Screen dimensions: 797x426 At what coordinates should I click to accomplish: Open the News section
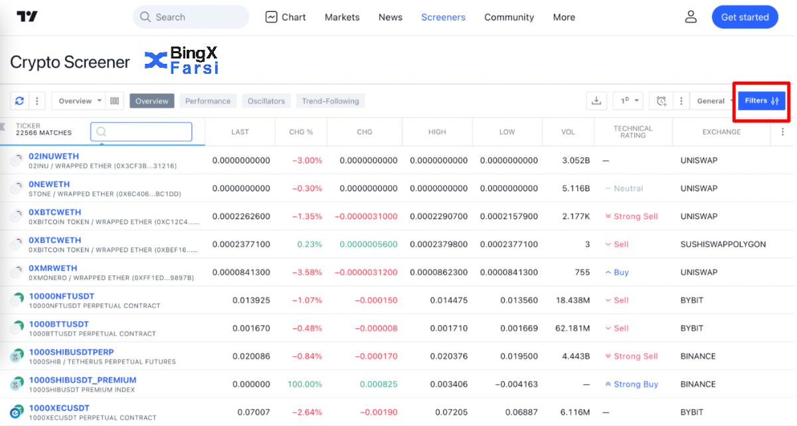[391, 17]
